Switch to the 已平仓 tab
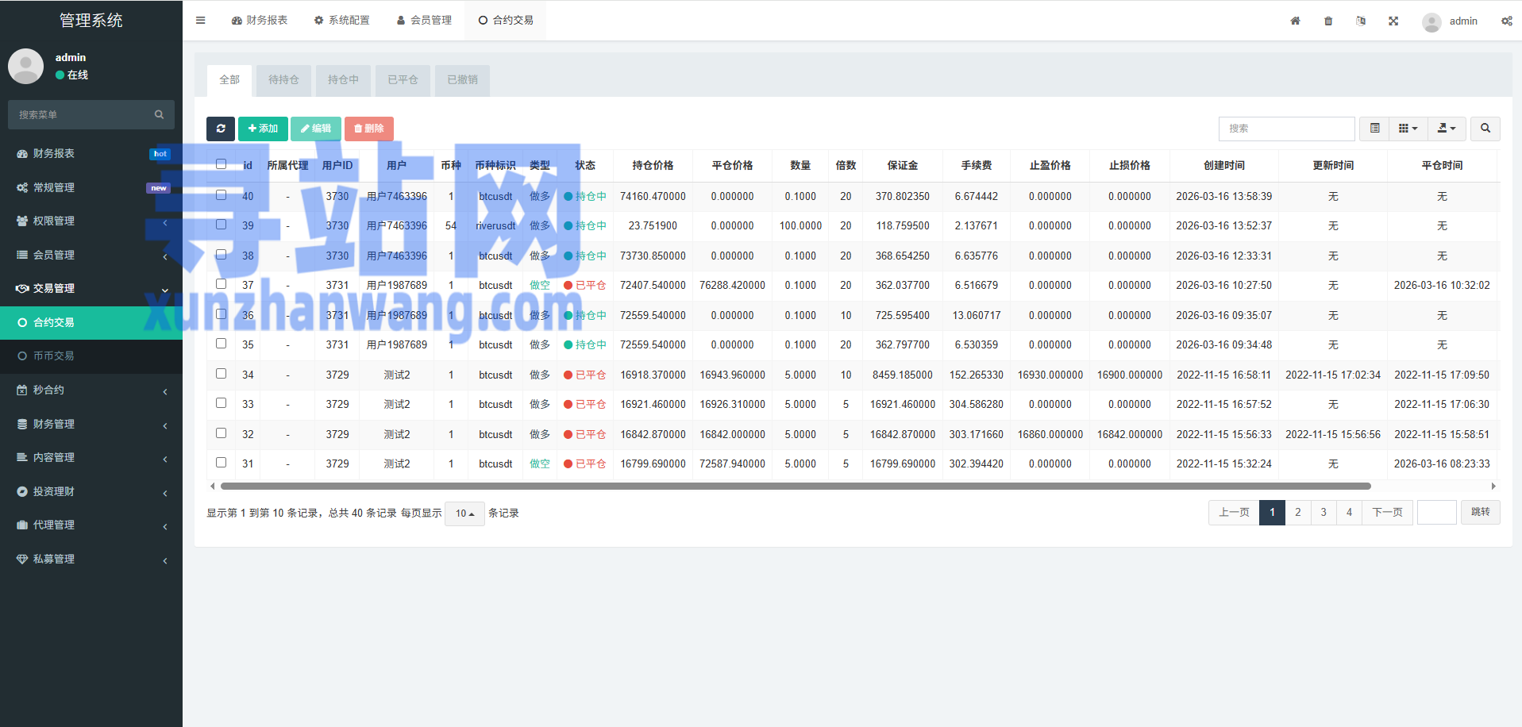 pyautogui.click(x=403, y=80)
